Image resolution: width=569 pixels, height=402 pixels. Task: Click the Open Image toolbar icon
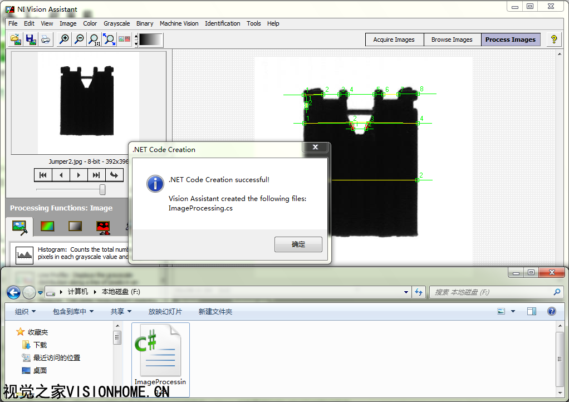(16, 40)
